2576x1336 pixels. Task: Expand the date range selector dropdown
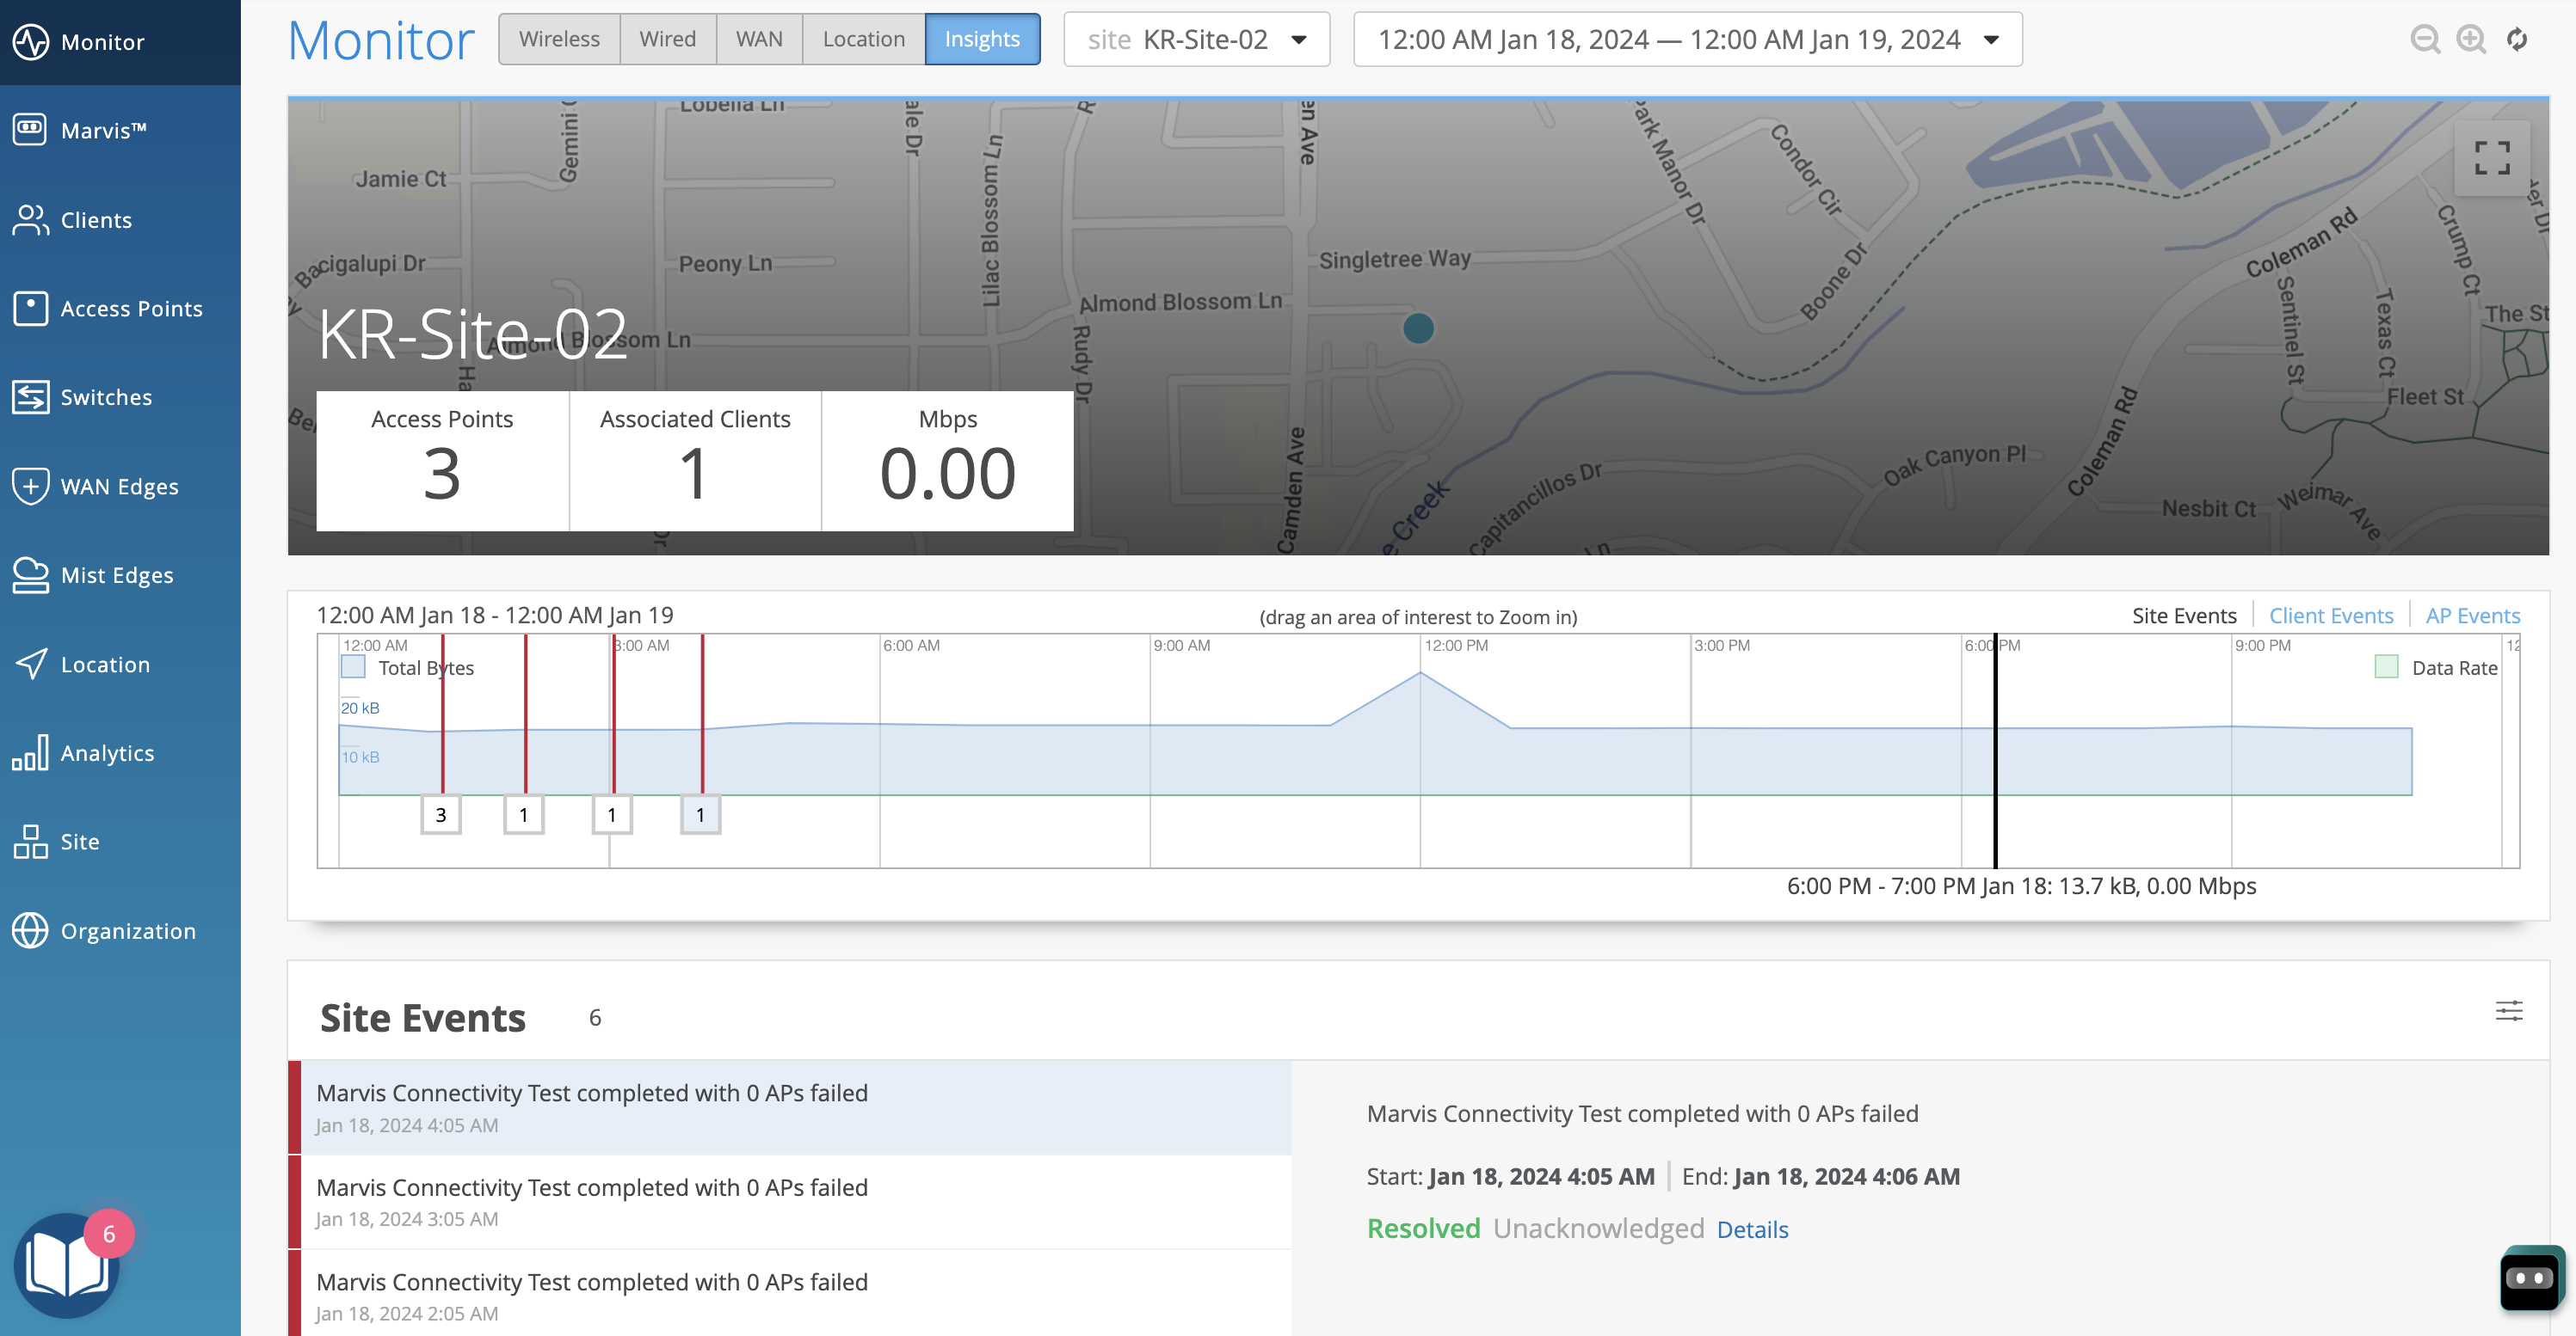pos(1687,40)
